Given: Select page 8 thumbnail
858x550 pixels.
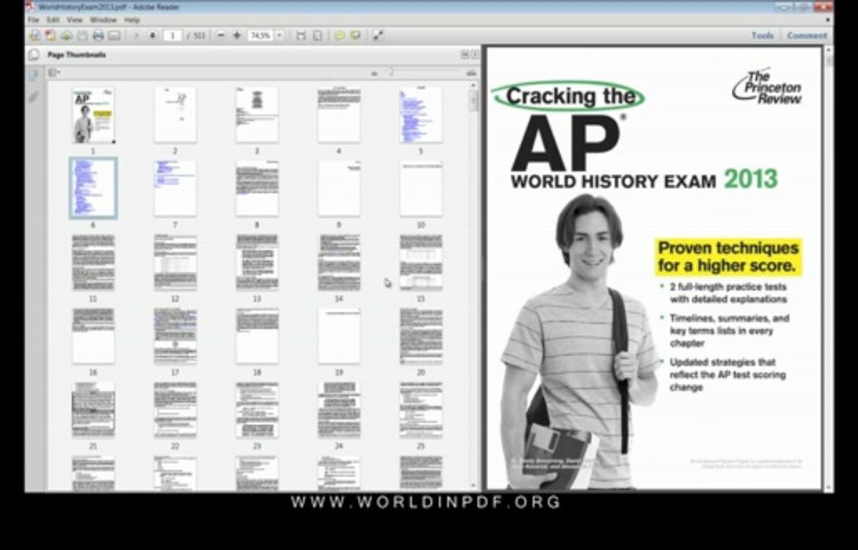Looking at the screenshot, I should coord(257,188).
